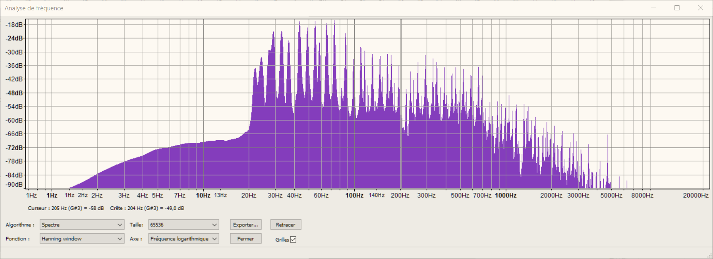713x259 pixels.
Task: Click the 500Hz axis label
Action: coord(460,195)
